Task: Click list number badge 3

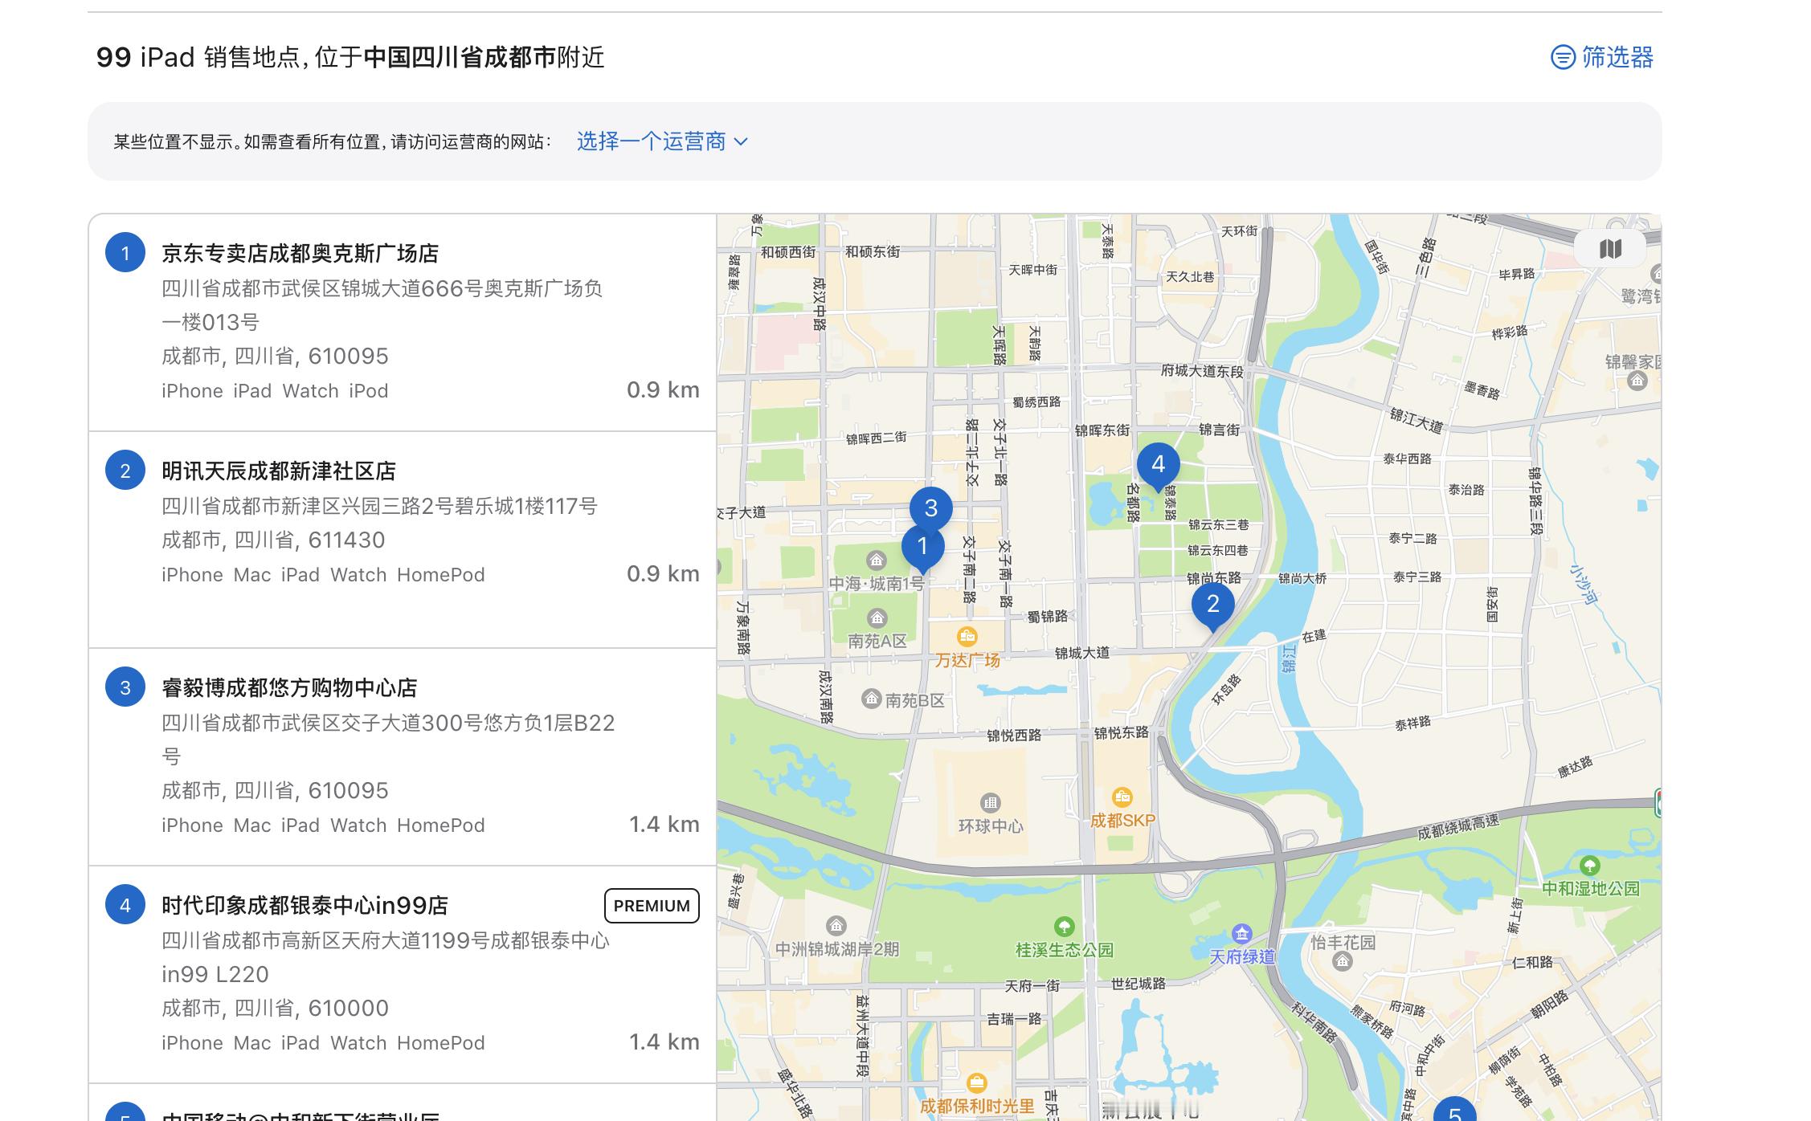Action: click(x=125, y=687)
